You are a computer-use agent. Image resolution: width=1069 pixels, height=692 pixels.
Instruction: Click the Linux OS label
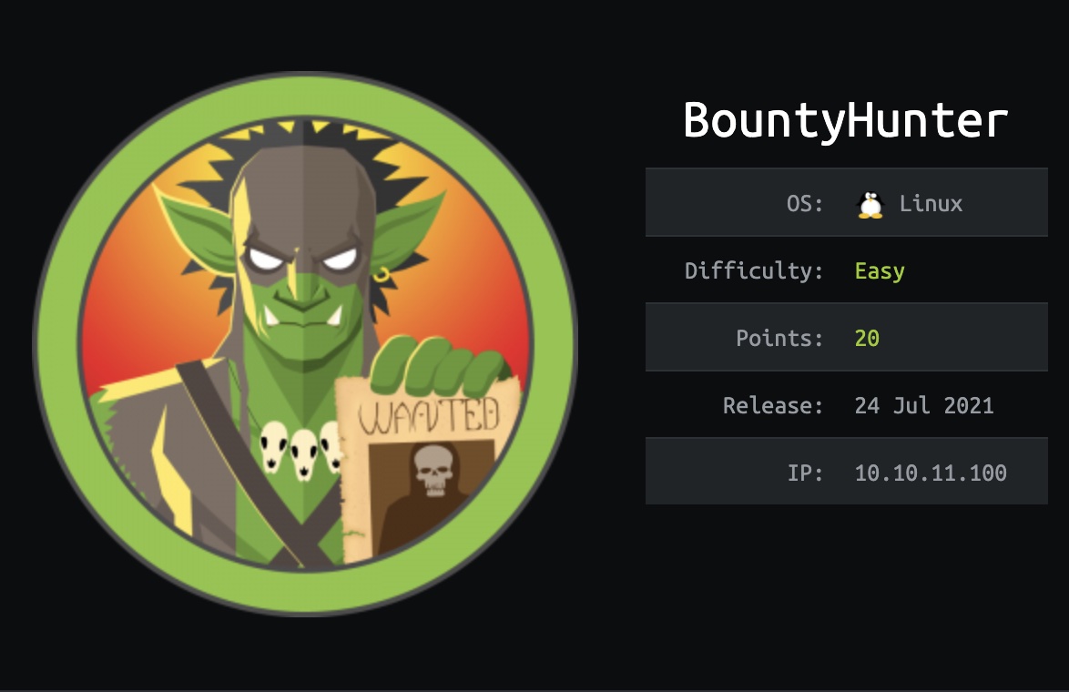931,203
